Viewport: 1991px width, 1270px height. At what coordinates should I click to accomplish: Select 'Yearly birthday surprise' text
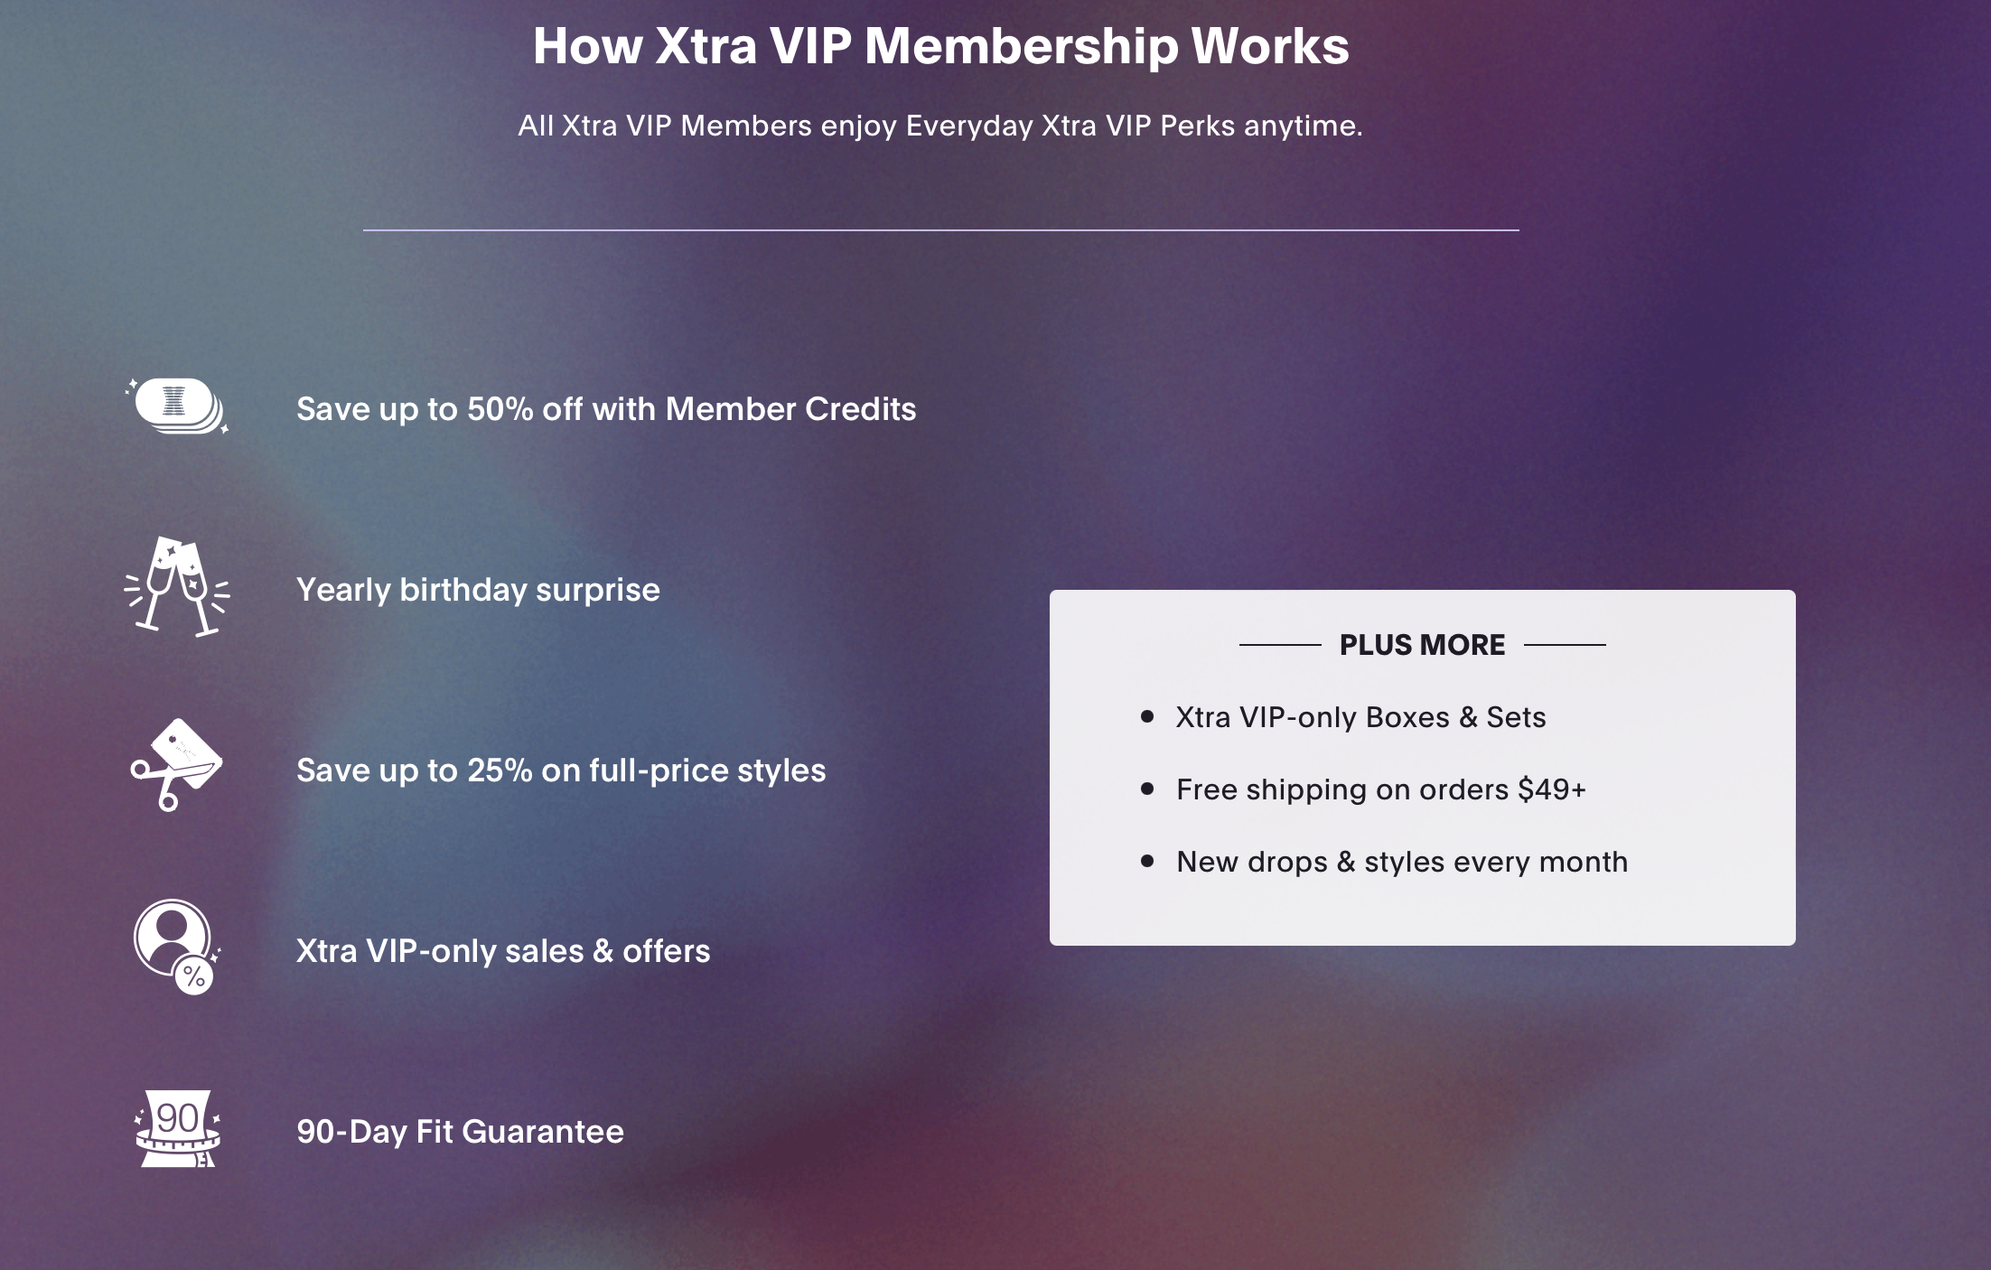478,590
